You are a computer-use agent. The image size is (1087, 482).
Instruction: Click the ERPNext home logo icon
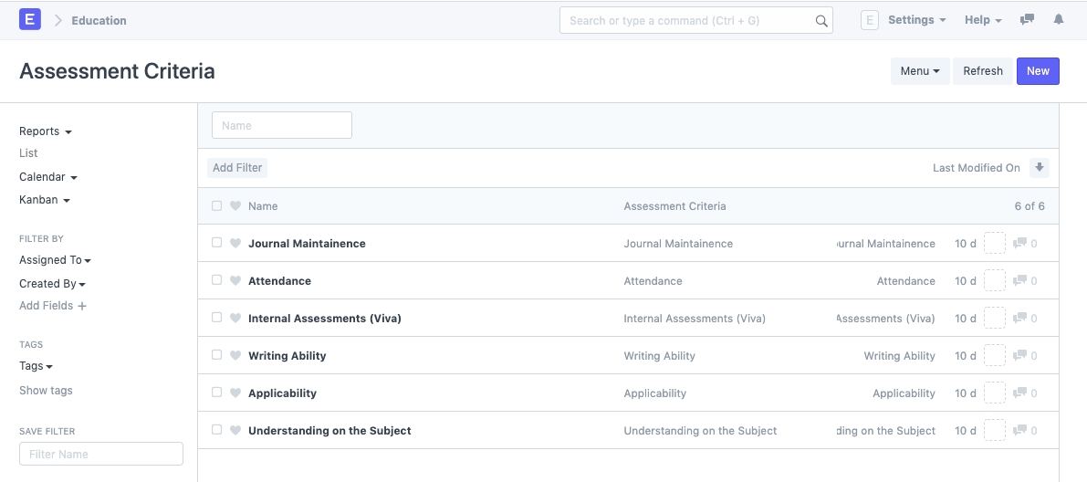pos(30,19)
